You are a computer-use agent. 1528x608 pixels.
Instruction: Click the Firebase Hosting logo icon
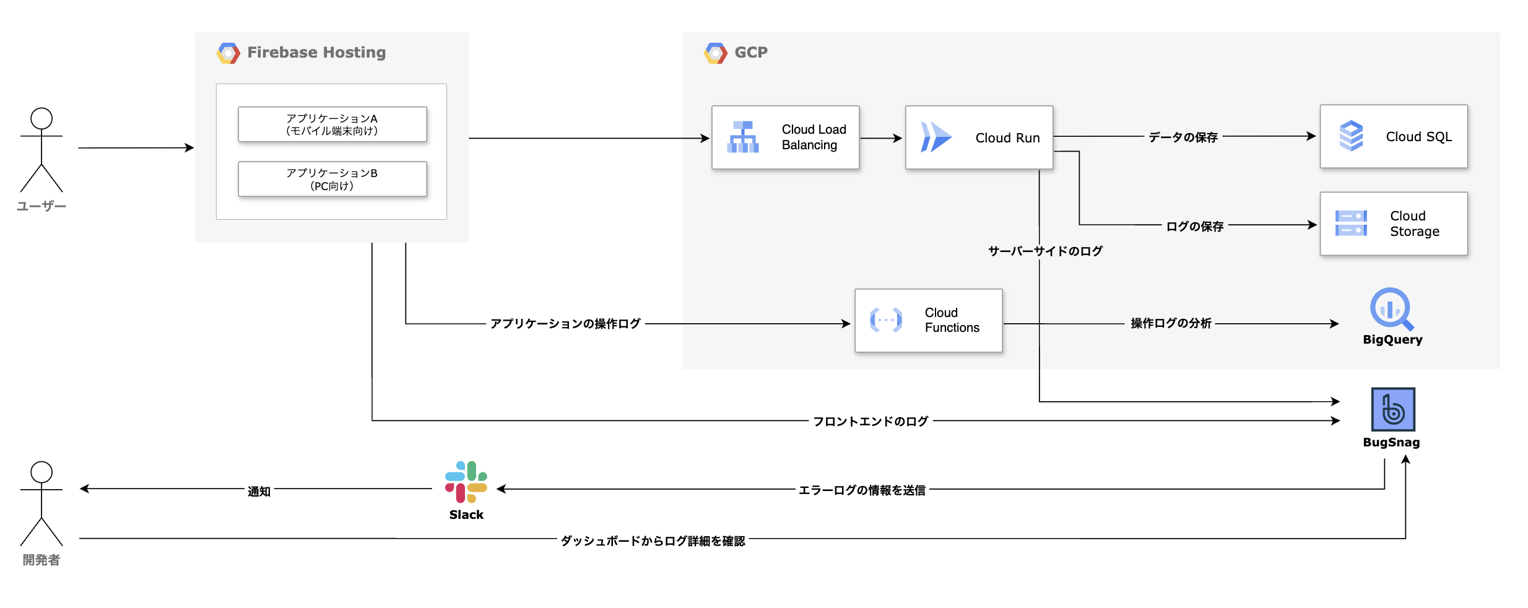click(228, 53)
